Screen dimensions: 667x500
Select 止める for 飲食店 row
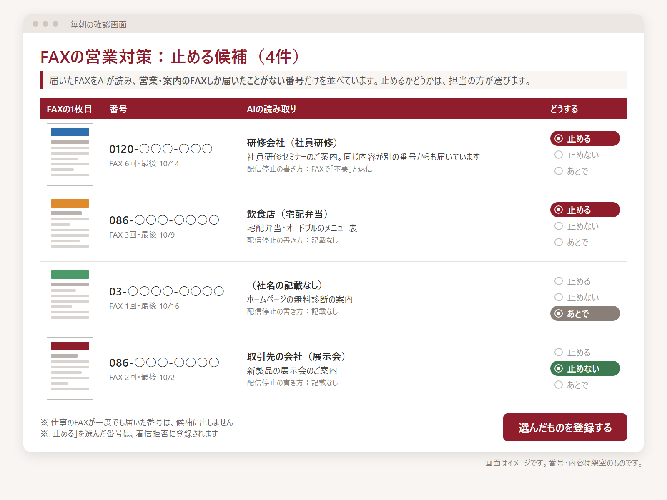tap(585, 210)
